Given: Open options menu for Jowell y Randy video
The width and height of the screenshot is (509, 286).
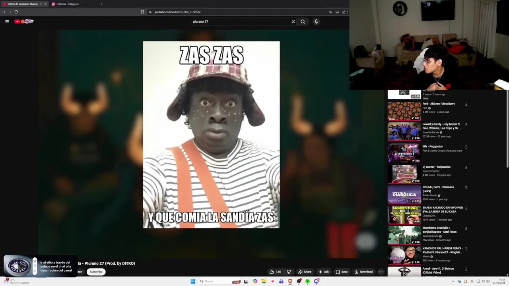Looking at the screenshot, I should 466,125.
